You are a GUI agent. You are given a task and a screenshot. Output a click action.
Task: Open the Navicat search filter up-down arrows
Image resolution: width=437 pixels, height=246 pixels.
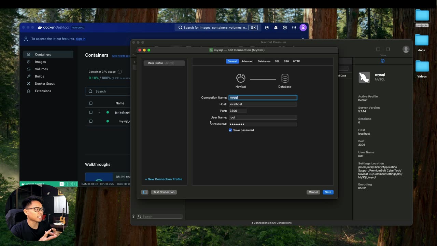point(133,216)
